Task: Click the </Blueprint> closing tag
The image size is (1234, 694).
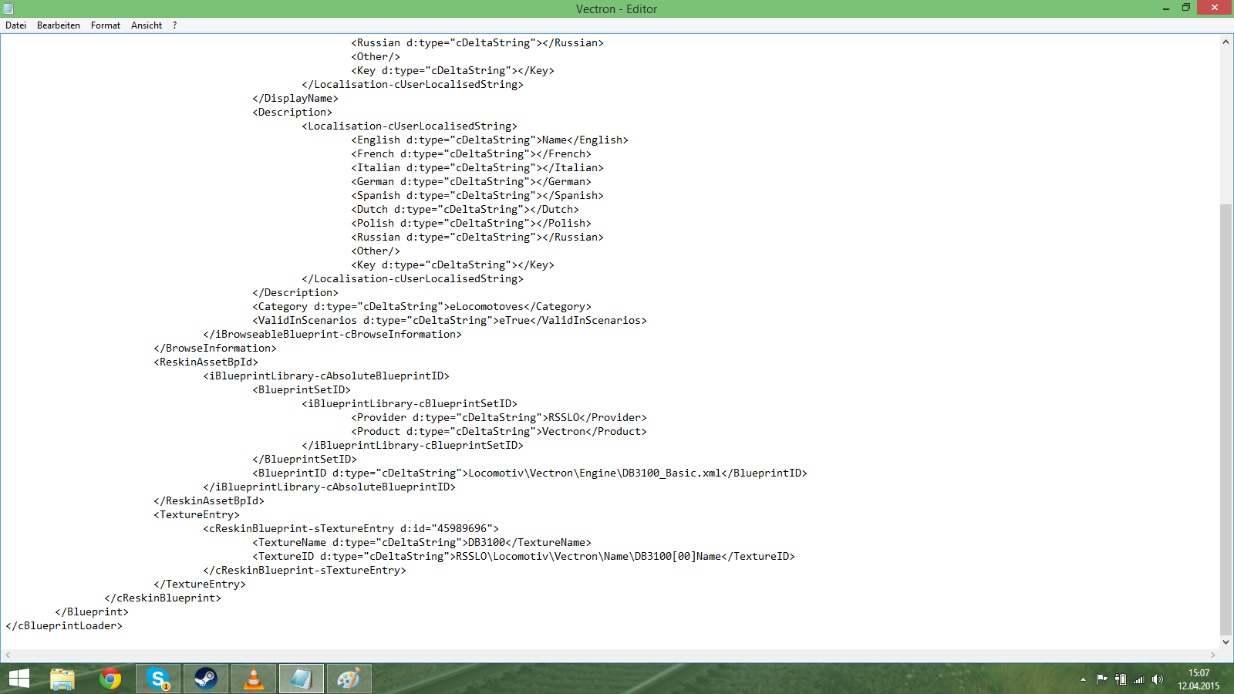Action: [92, 612]
